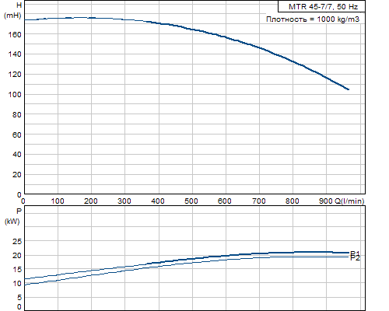Click the 25 tick on the power axis
Screen dimensions: 389x311
[x=17, y=242]
